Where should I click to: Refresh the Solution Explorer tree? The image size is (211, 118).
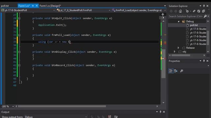coord(199,11)
